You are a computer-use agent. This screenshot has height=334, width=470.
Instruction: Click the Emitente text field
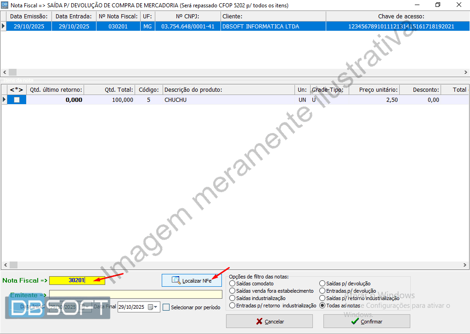[136, 295]
